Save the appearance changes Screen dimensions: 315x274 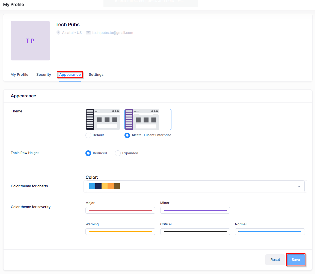click(x=296, y=260)
